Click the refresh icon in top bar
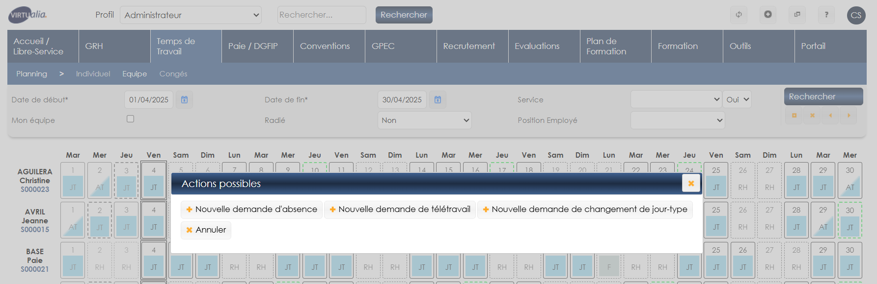 coord(739,15)
